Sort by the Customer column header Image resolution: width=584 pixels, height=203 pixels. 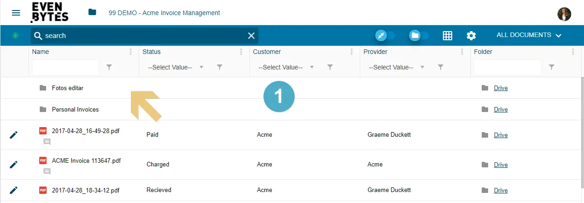[x=267, y=52]
